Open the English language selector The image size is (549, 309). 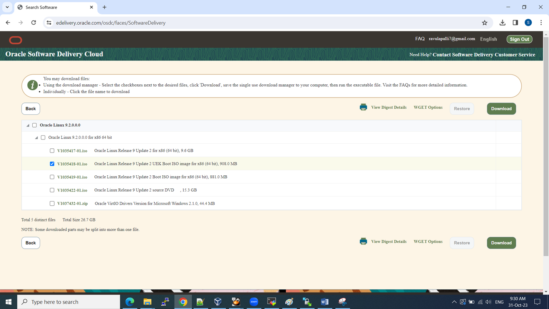pos(489,39)
